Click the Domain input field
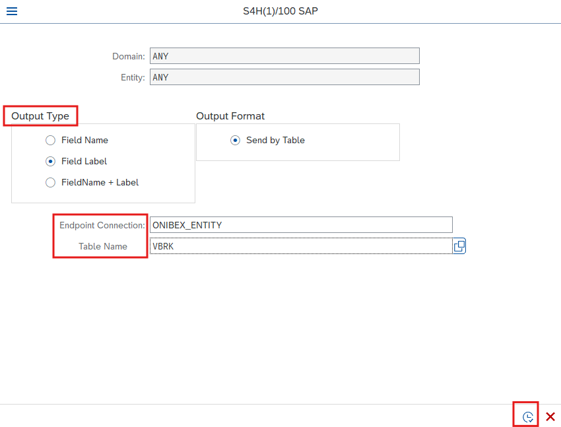This screenshot has width=561, height=427. [284, 56]
